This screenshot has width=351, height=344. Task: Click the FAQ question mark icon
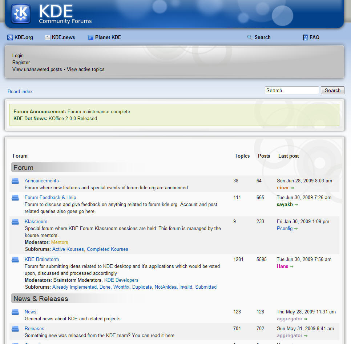pos(305,37)
